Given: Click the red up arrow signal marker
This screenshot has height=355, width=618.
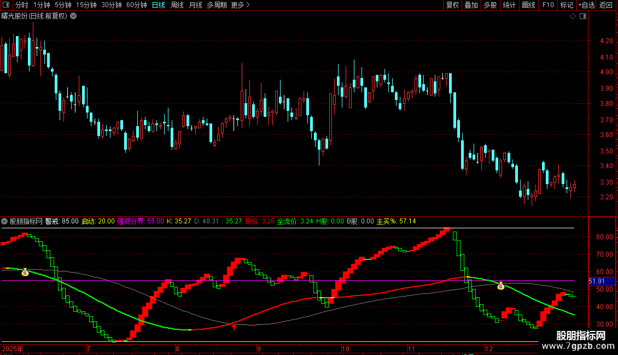Looking at the screenshot, I should 235,327.
